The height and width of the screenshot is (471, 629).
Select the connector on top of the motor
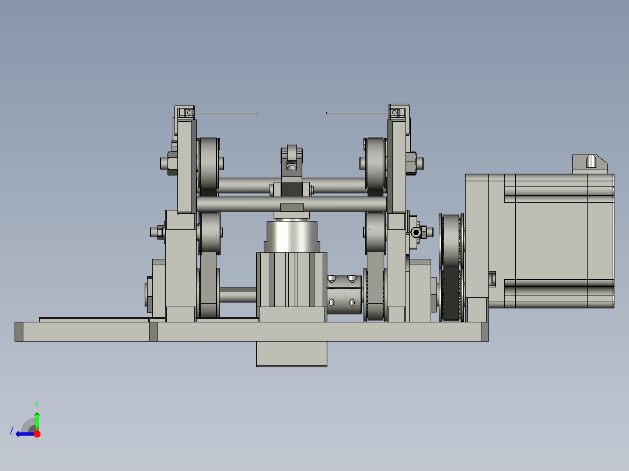click(590, 164)
